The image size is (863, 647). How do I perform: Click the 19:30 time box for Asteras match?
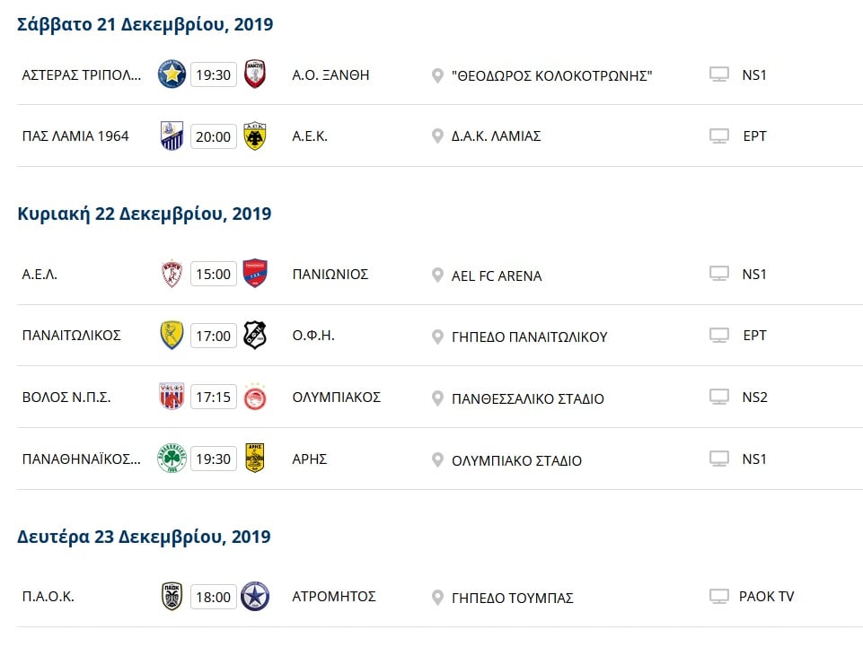(213, 74)
